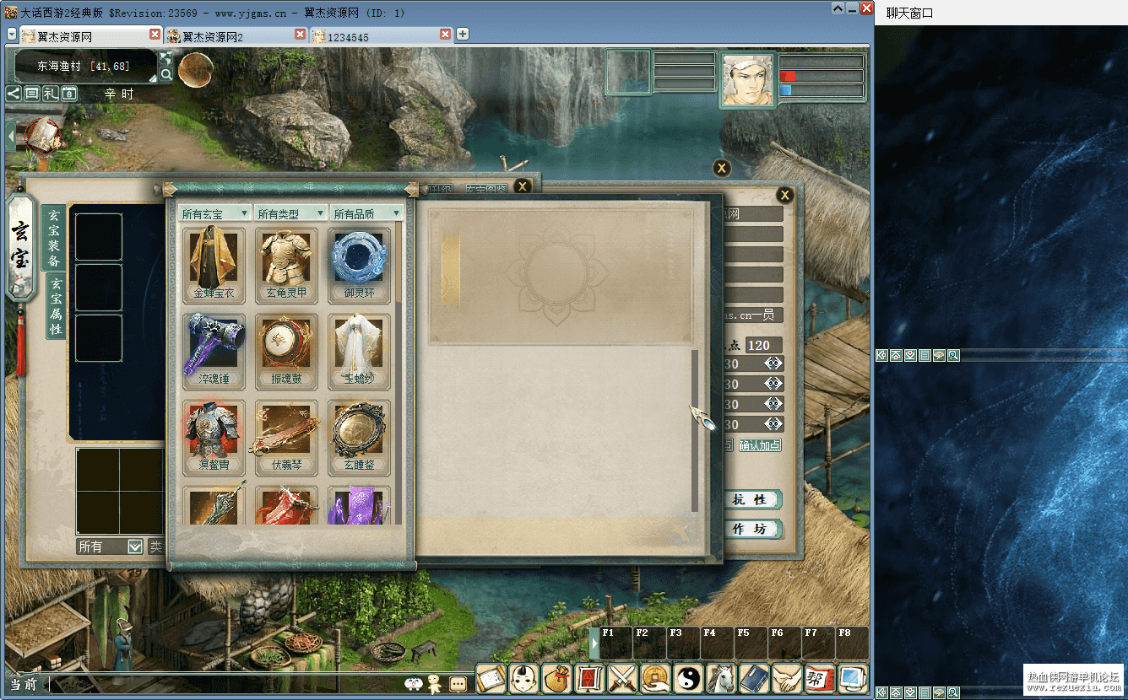Image resolution: width=1128 pixels, height=700 pixels.
Task: Toggle the hotkey bar arrow left of F1
Action: [x=594, y=643]
